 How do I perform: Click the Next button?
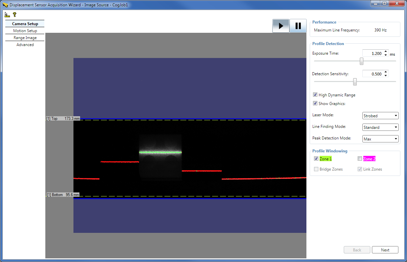click(385, 250)
